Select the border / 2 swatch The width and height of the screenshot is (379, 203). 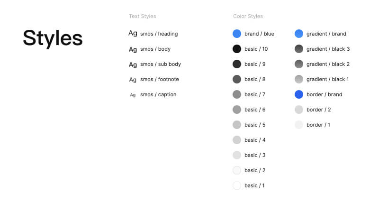299,110
